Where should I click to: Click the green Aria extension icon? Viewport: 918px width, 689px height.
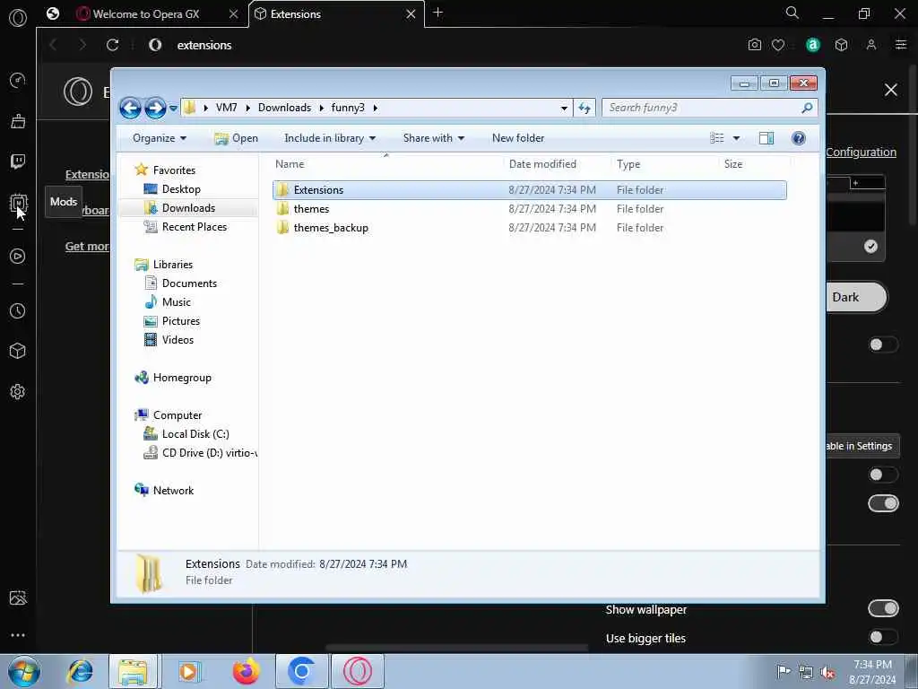click(812, 45)
